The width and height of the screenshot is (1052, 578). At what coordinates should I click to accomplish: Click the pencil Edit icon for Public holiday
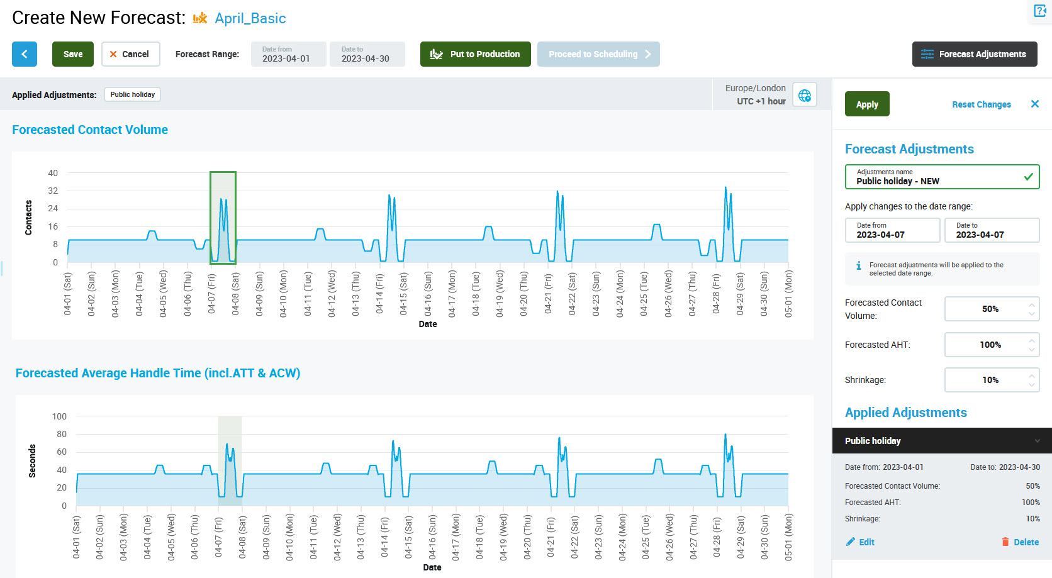point(851,542)
